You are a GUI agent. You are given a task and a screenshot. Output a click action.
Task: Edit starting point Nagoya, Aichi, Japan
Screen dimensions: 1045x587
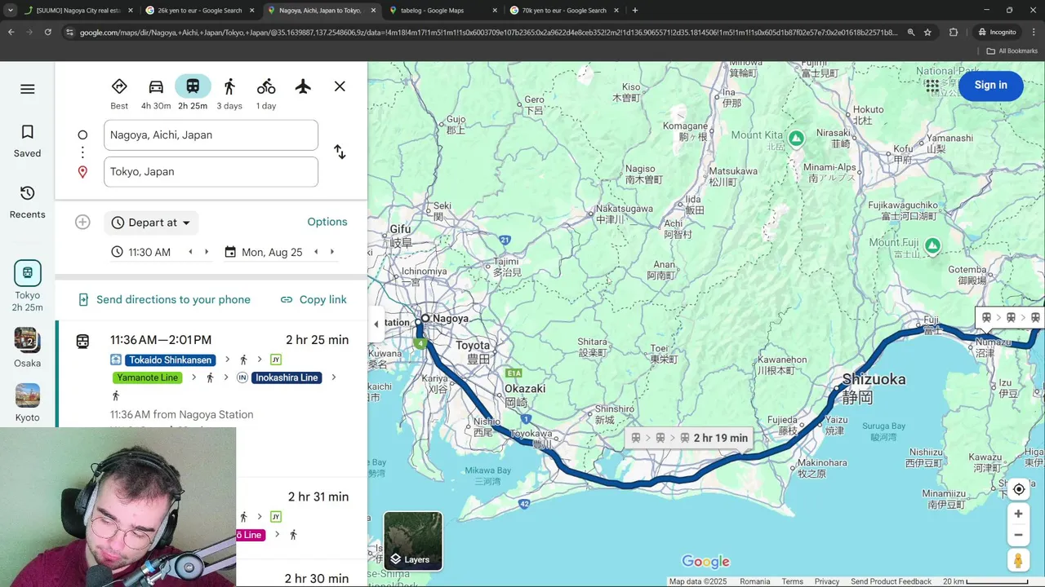pos(211,135)
